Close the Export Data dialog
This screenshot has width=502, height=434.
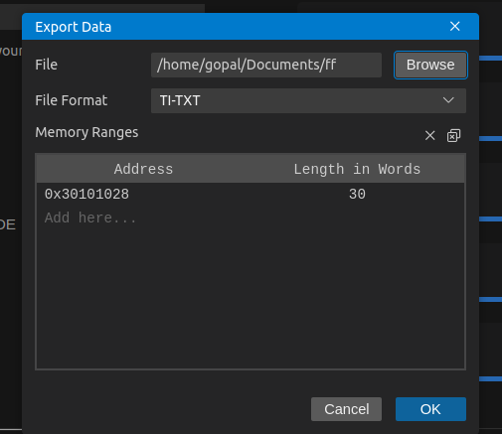pos(454,26)
